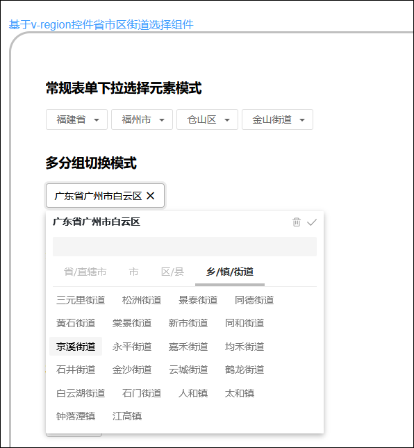Pick 人和镇

click(x=193, y=393)
